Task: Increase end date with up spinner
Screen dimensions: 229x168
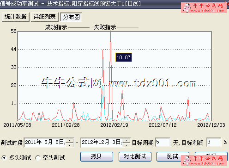Action: click(x=127, y=141)
